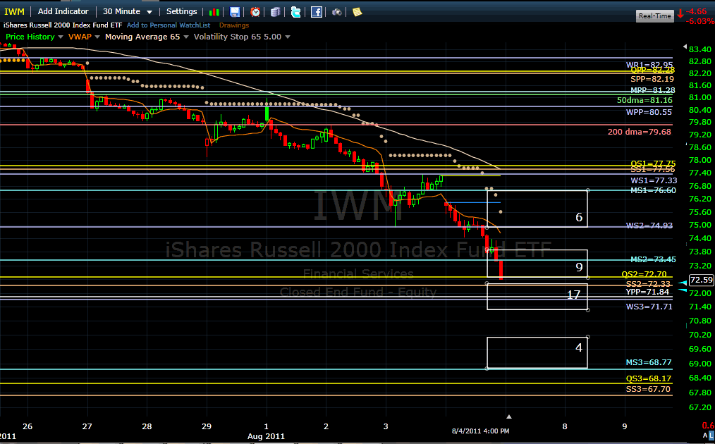Viewport: 715px width, 444px height.
Task: Click the MS3=68.77 pivot label
Action: point(649,362)
